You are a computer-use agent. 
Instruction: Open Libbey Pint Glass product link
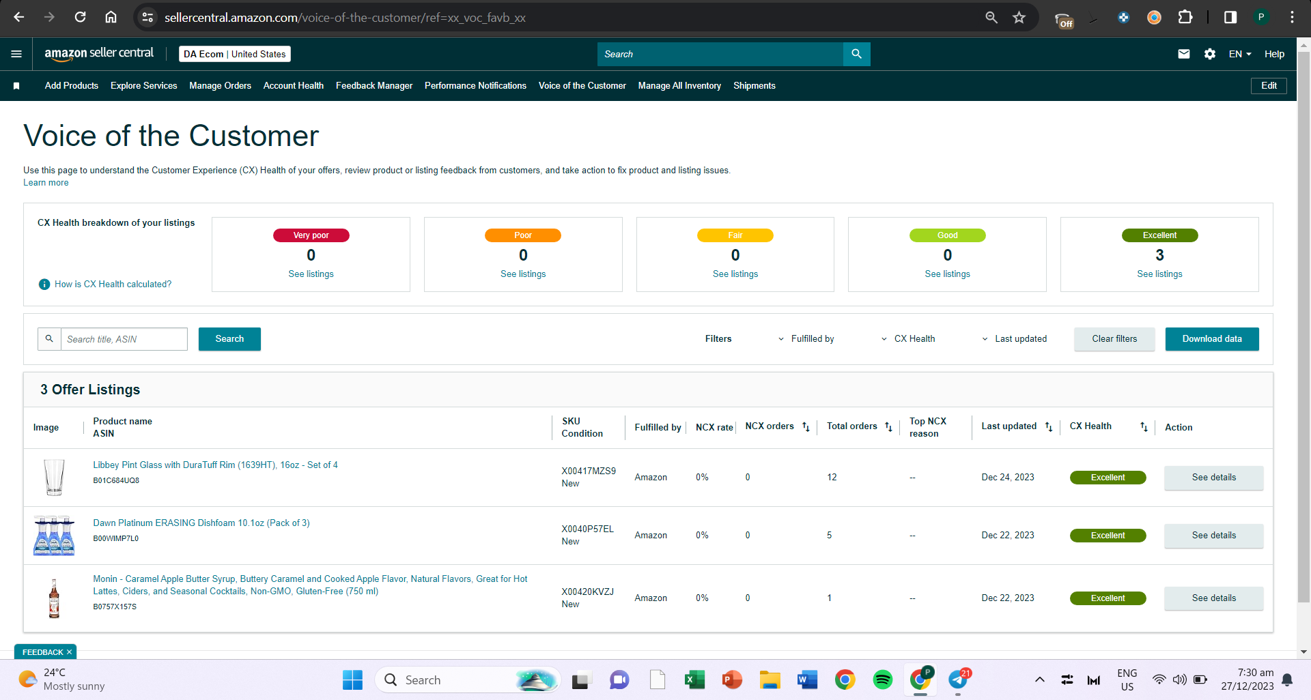215,465
